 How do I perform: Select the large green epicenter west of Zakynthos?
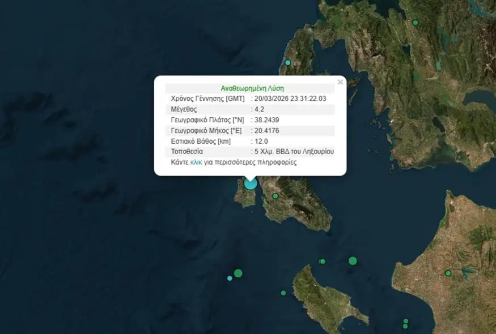[x=238, y=272]
